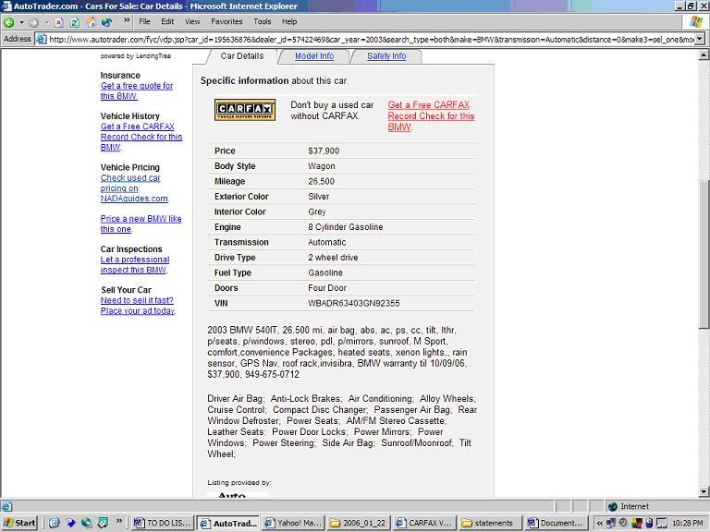Click the Forward arrow button
The height and width of the screenshot is (532, 710).
click(x=34, y=22)
